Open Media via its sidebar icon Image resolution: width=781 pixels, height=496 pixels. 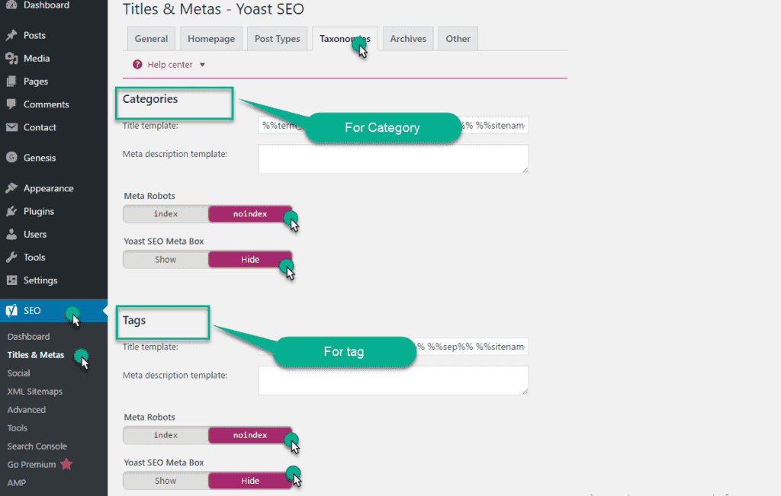pos(11,58)
